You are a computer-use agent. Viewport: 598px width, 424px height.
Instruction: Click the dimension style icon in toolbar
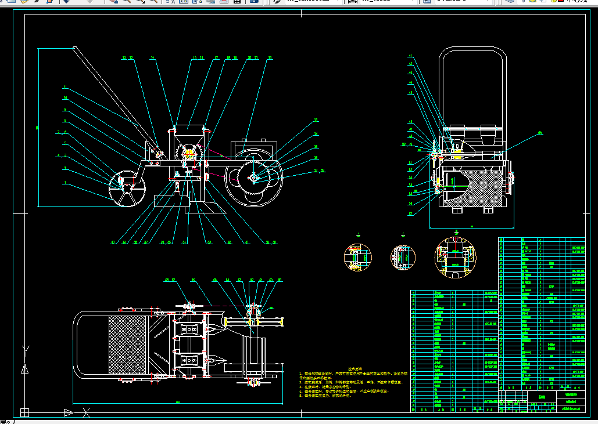click(352, 1)
